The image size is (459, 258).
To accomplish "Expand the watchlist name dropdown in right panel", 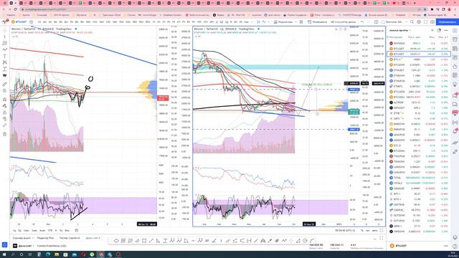I will pos(410,30).
